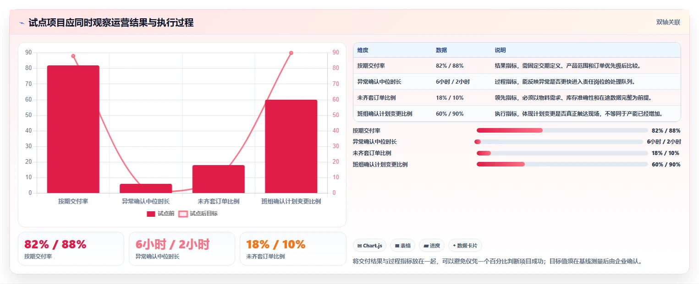
Task: Click the description starting 领先指标
Action: point(573,98)
